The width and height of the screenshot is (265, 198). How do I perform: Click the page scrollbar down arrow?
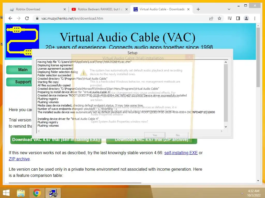[x=258, y=181]
